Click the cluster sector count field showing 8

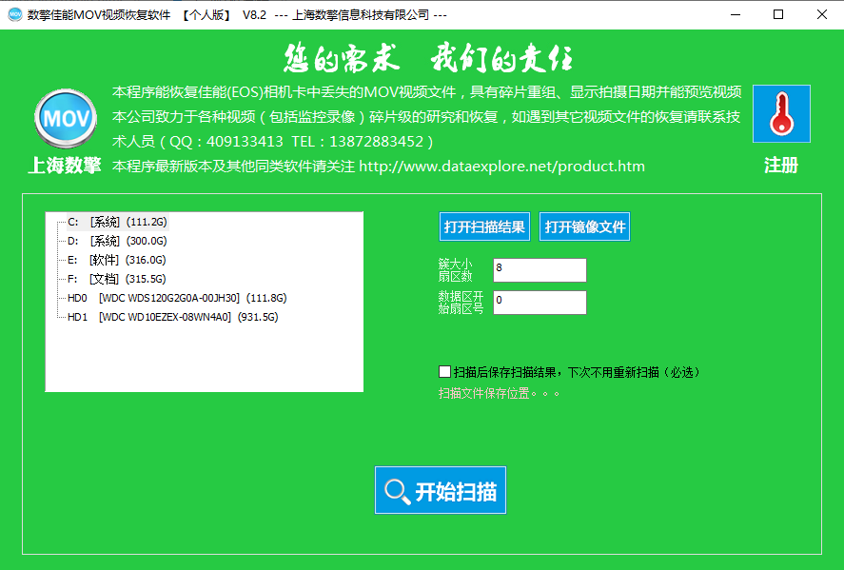click(x=540, y=270)
